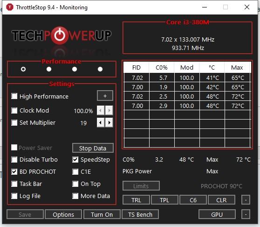Viewport: 260px width, 227px height.
Task: Click the 42°C temperature cell
Action: click(212, 87)
